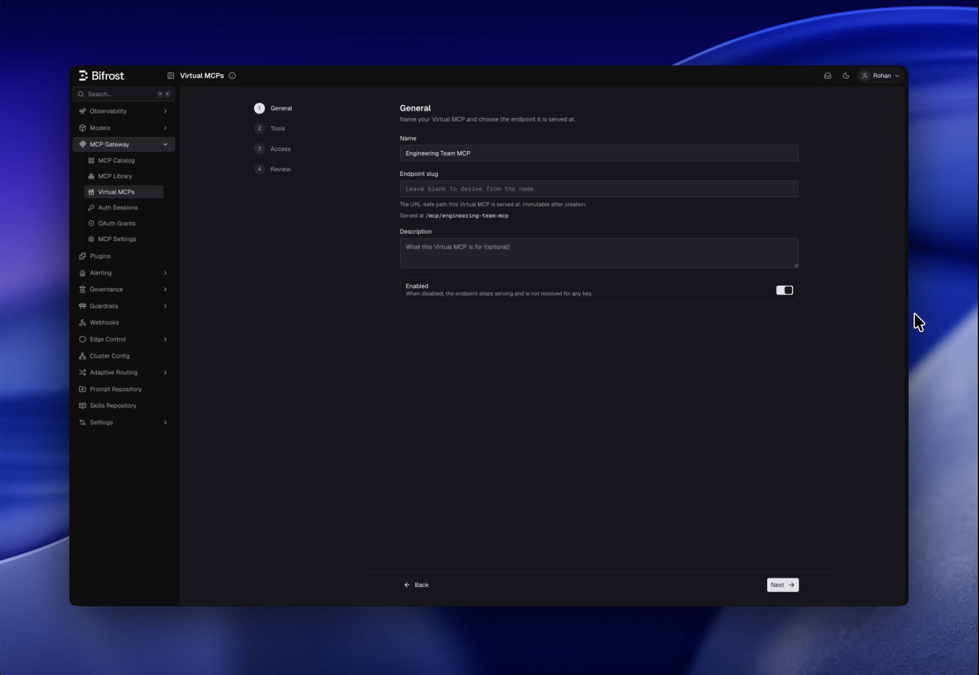Image resolution: width=979 pixels, height=675 pixels.
Task: Click the Endpoint slug input field
Action: click(599, 189)
